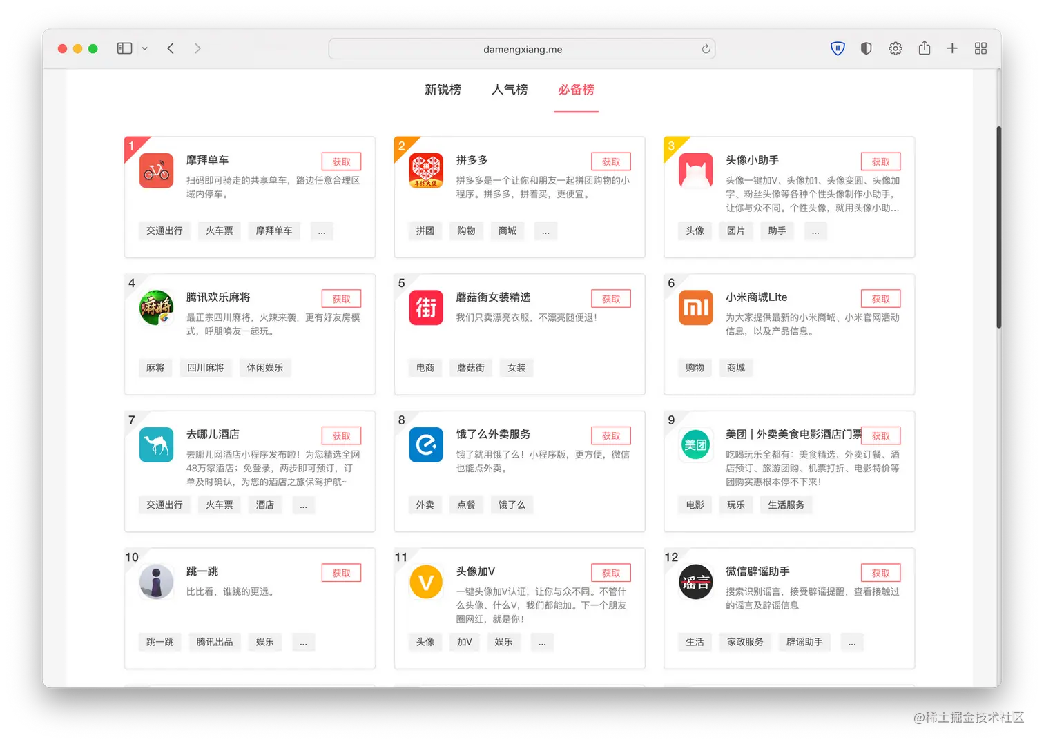Expand hidden tags on 头像小助手 card
Viewport: 1044px width, 744px height.
point(815,231)
